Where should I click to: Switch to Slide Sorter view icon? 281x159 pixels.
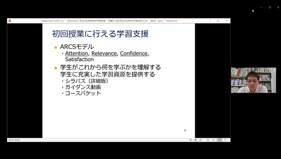(213, 140)
